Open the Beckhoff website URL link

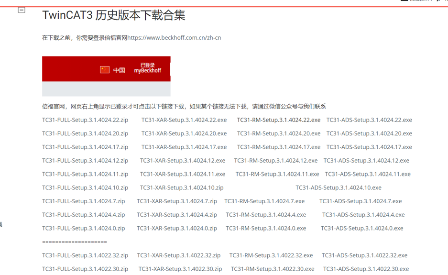pos(175,38)
